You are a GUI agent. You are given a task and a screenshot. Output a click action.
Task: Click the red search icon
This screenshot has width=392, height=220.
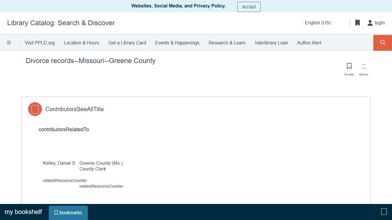point(382,42)
